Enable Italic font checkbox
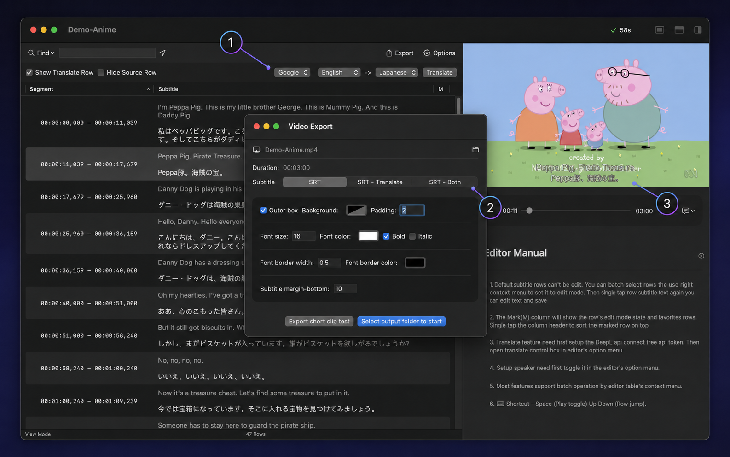The height and width of the screenshot is (457, 730). point(412,236)
